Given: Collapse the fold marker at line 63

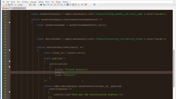Looking at the screenshot, I should pyautogui.click(x=10, y=92).
